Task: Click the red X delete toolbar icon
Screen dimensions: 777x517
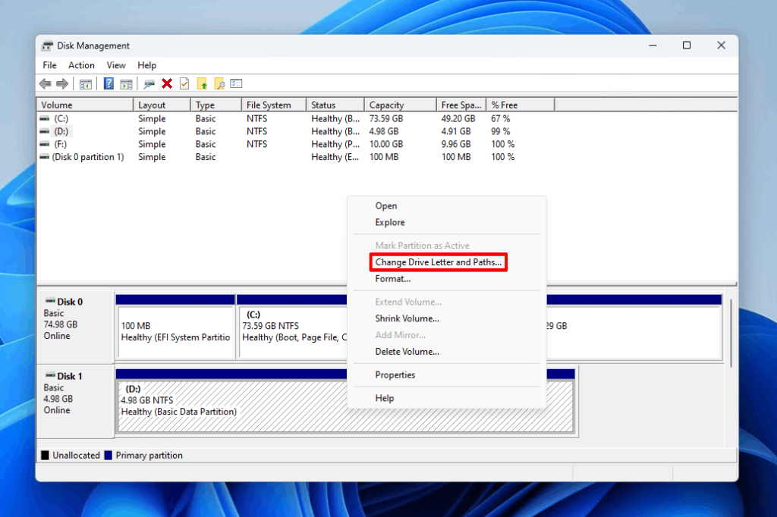Action: point(167,83)
